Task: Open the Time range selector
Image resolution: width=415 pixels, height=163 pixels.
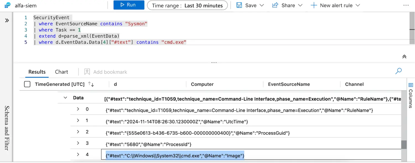Action: [187, 5]
